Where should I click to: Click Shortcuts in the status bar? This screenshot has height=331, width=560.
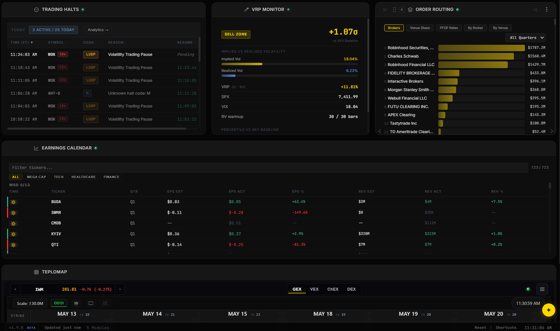506,328
